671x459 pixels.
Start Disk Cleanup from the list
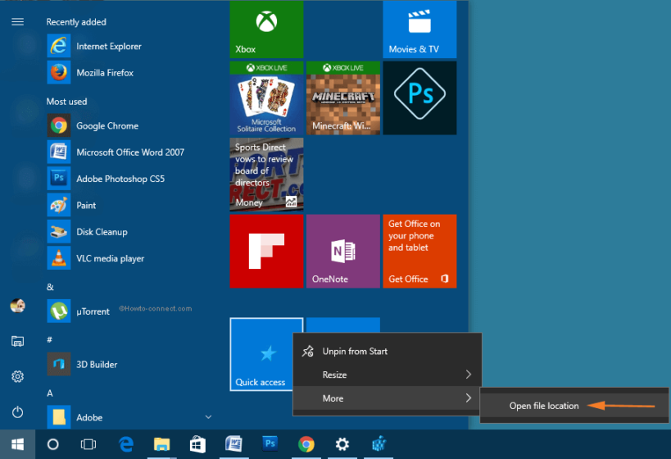129,232
